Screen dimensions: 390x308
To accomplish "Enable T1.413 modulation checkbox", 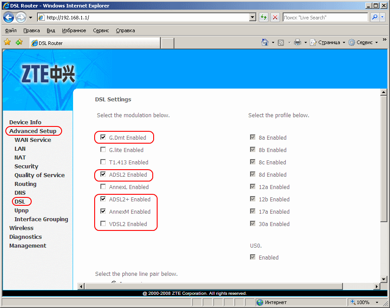I will [x=103, y=162].
